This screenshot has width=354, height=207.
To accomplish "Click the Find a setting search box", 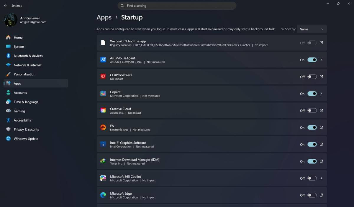I will tap(177, 6).
